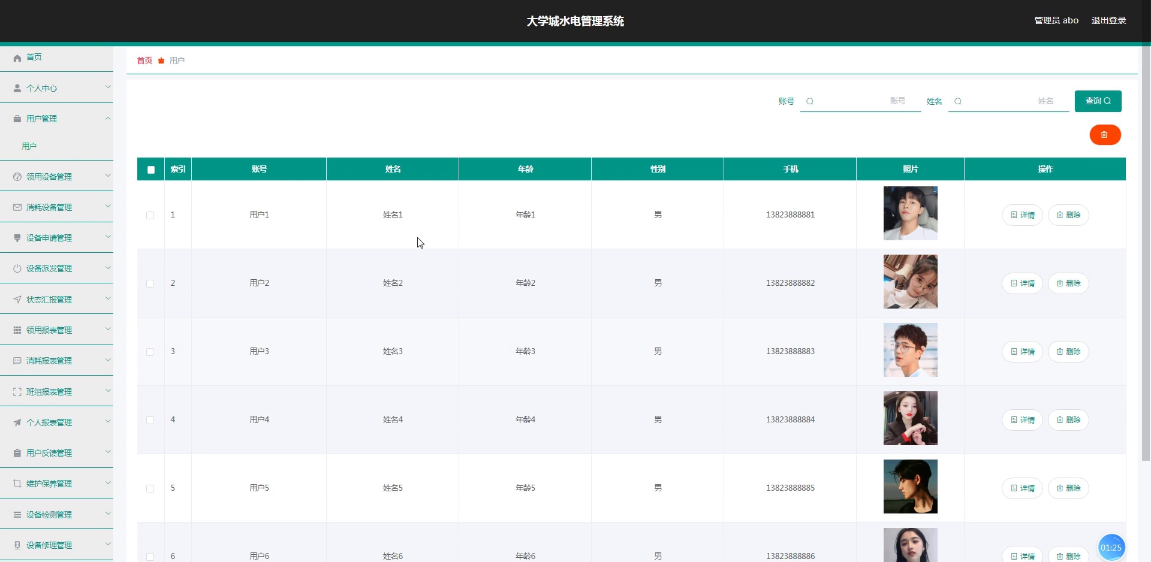1151x562 pixels.
Task: Click the clipboard icon beside 用户反馈管理
Action: pos(17,453)
